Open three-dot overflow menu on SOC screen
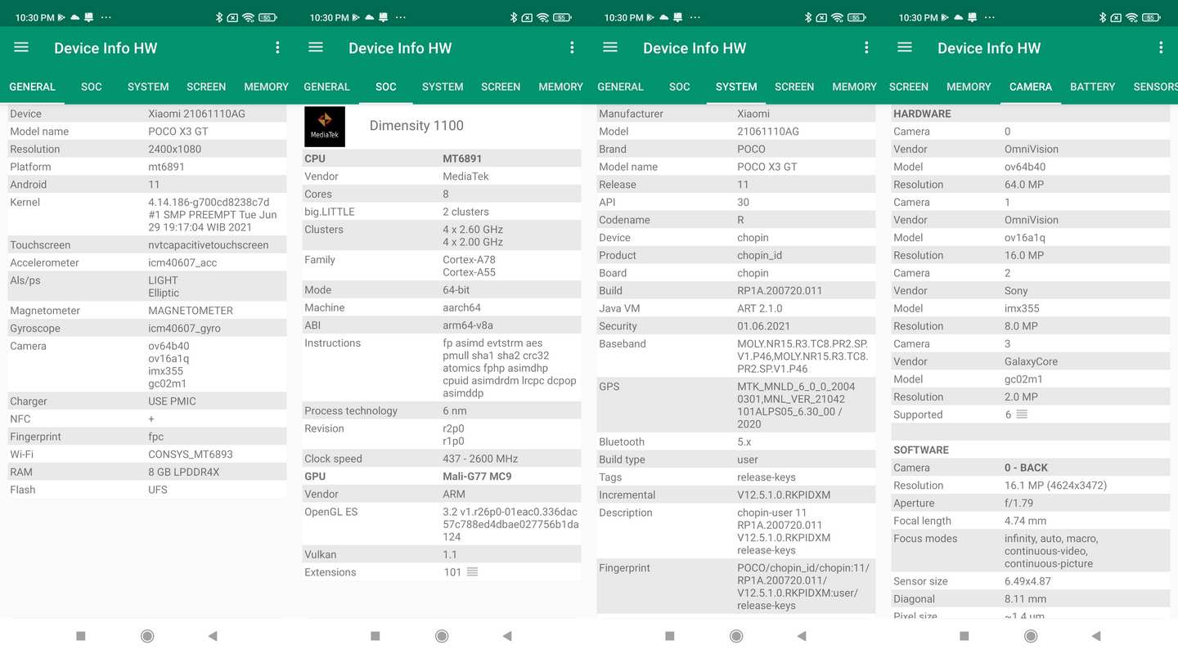The image size is (1178, 654). [572, 47]
